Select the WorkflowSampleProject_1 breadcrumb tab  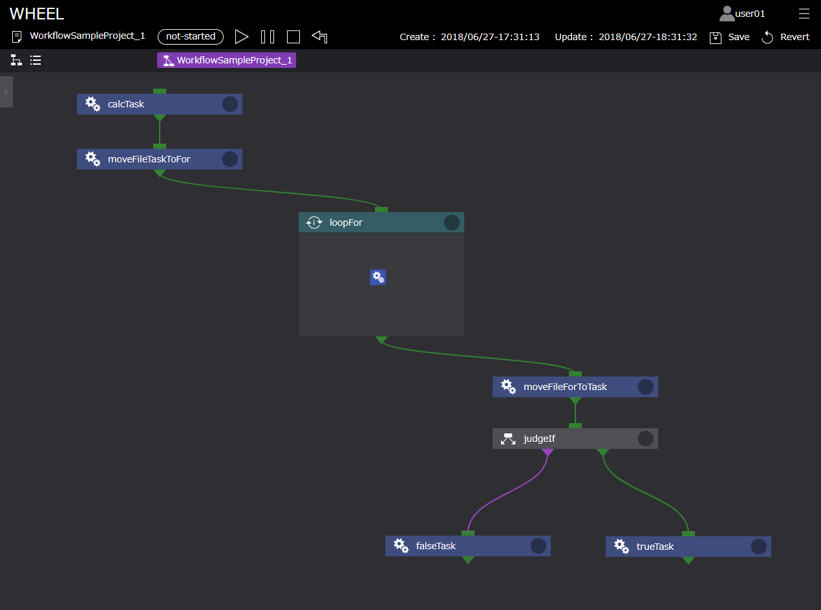coord(226,60)
